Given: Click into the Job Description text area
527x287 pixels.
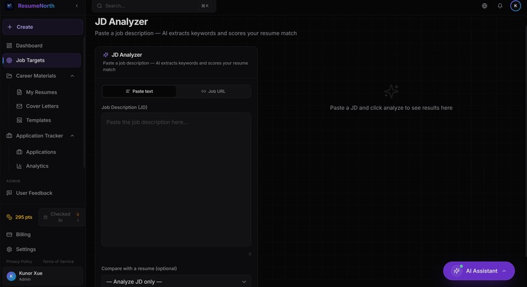Looking at the screenshot, I should pos(176,180).
